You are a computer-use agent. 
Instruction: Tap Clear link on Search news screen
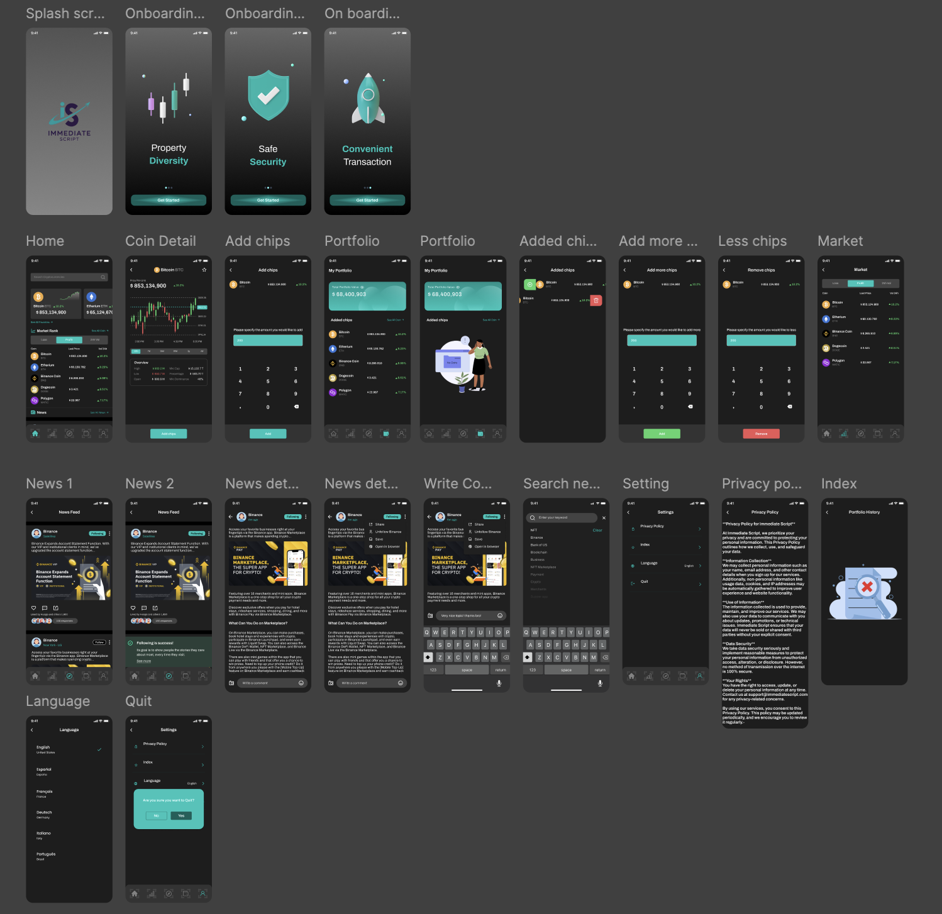click(x=597, y=531)
